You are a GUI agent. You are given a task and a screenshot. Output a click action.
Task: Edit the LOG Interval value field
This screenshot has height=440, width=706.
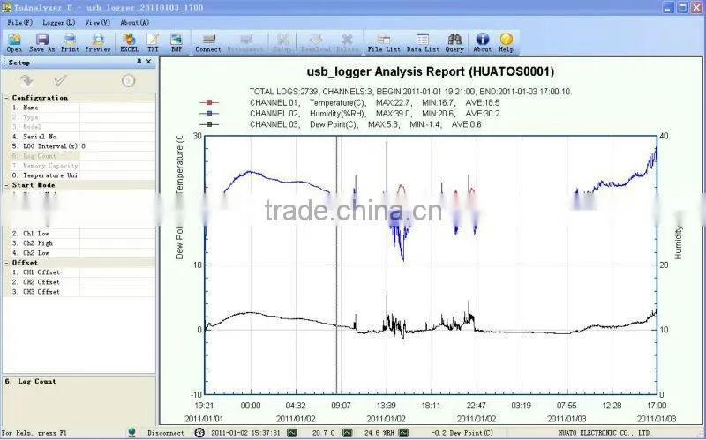pyautogui.click(x=117, y=146)
